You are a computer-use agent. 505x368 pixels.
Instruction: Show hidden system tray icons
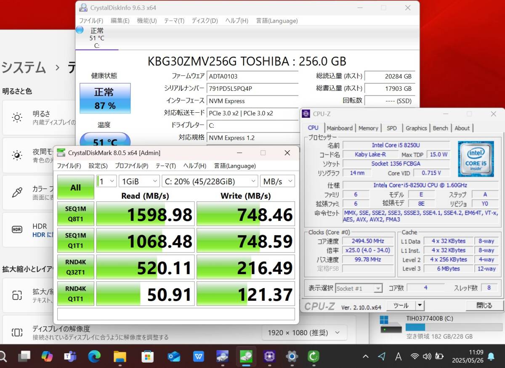[366, 357]
